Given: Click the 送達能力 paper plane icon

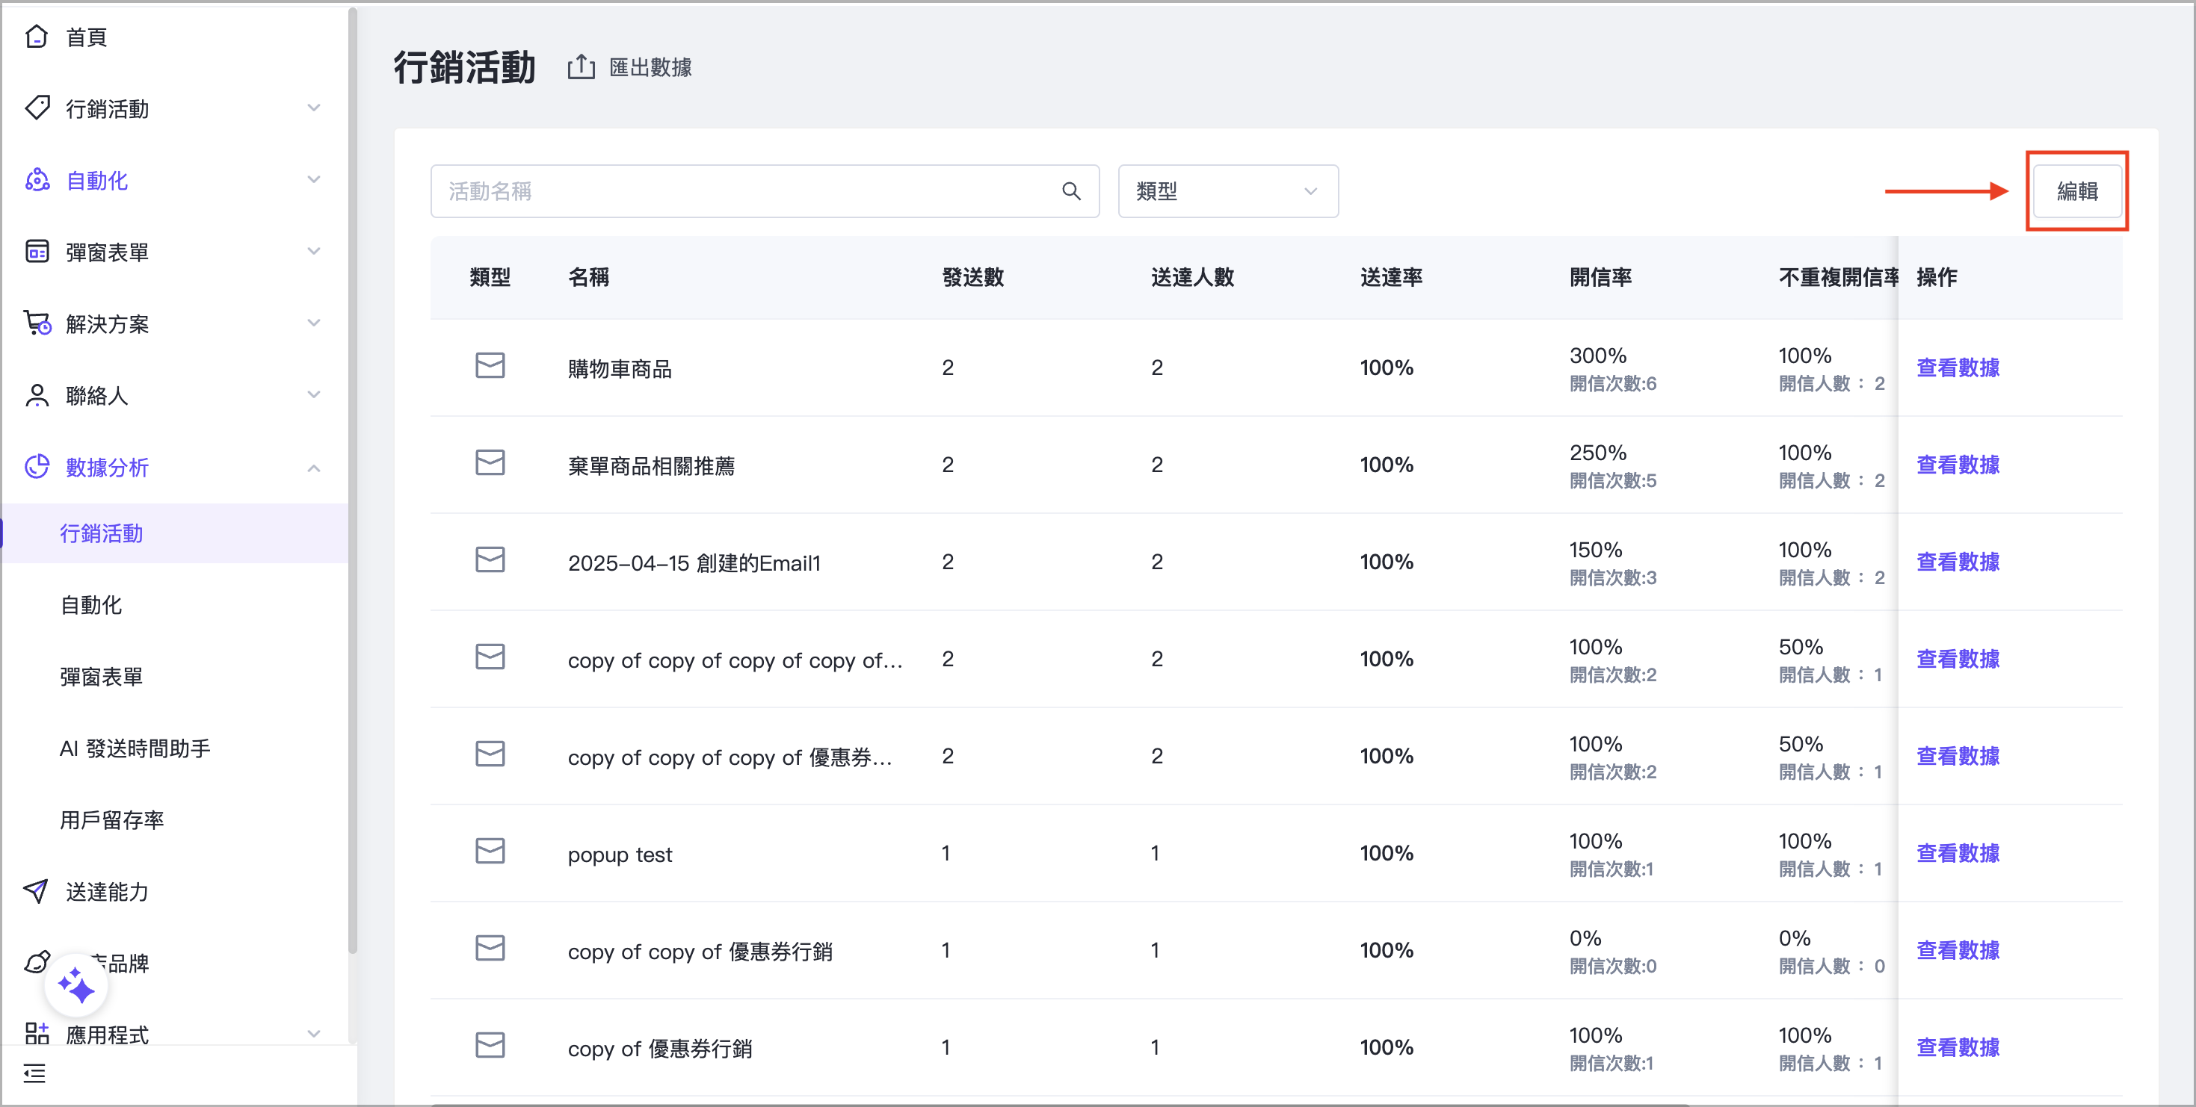Looking at the screenshot, I should click(36, 891).
